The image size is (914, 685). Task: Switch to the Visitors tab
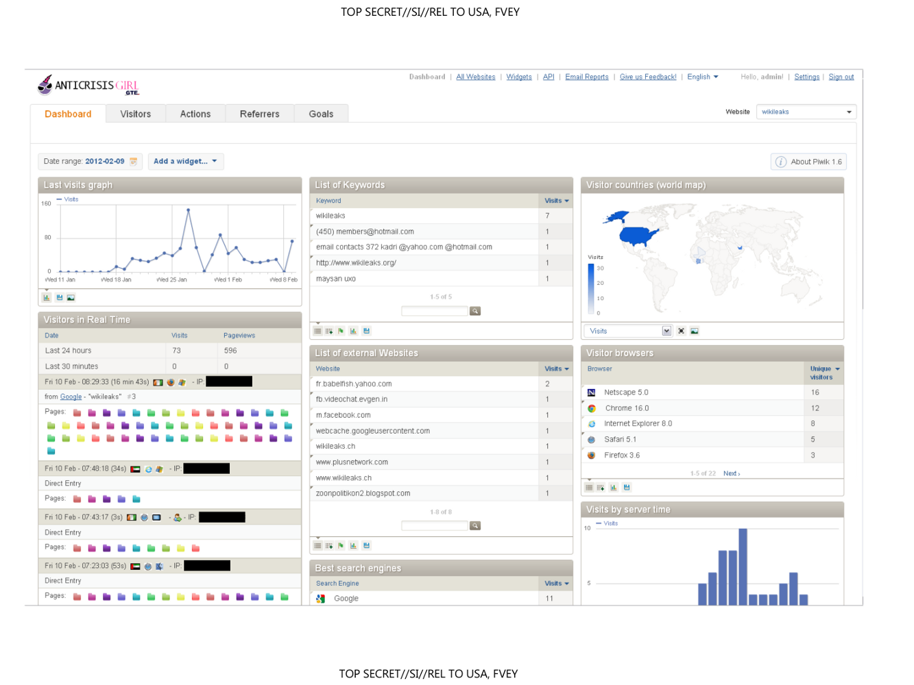coord(135,114)
